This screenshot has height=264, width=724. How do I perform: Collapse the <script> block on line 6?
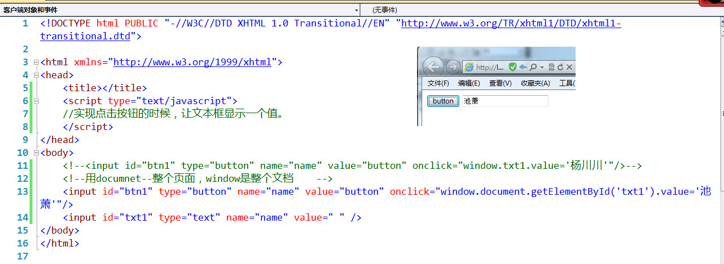tap(36, 101)
